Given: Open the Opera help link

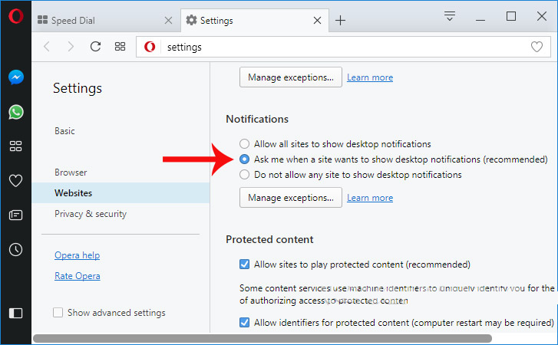Looking at the screenshot, I should pyautogui.click(x=77, y=255).
